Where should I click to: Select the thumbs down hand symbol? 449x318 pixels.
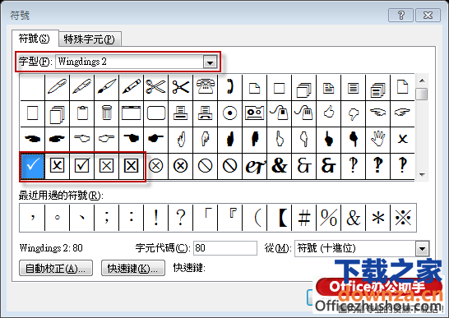[x=353, y=113]
